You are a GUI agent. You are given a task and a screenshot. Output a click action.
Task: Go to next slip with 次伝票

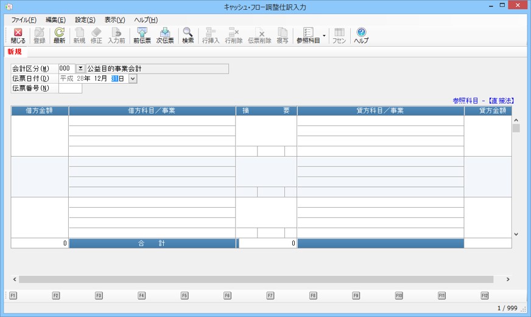pos(165,36)
